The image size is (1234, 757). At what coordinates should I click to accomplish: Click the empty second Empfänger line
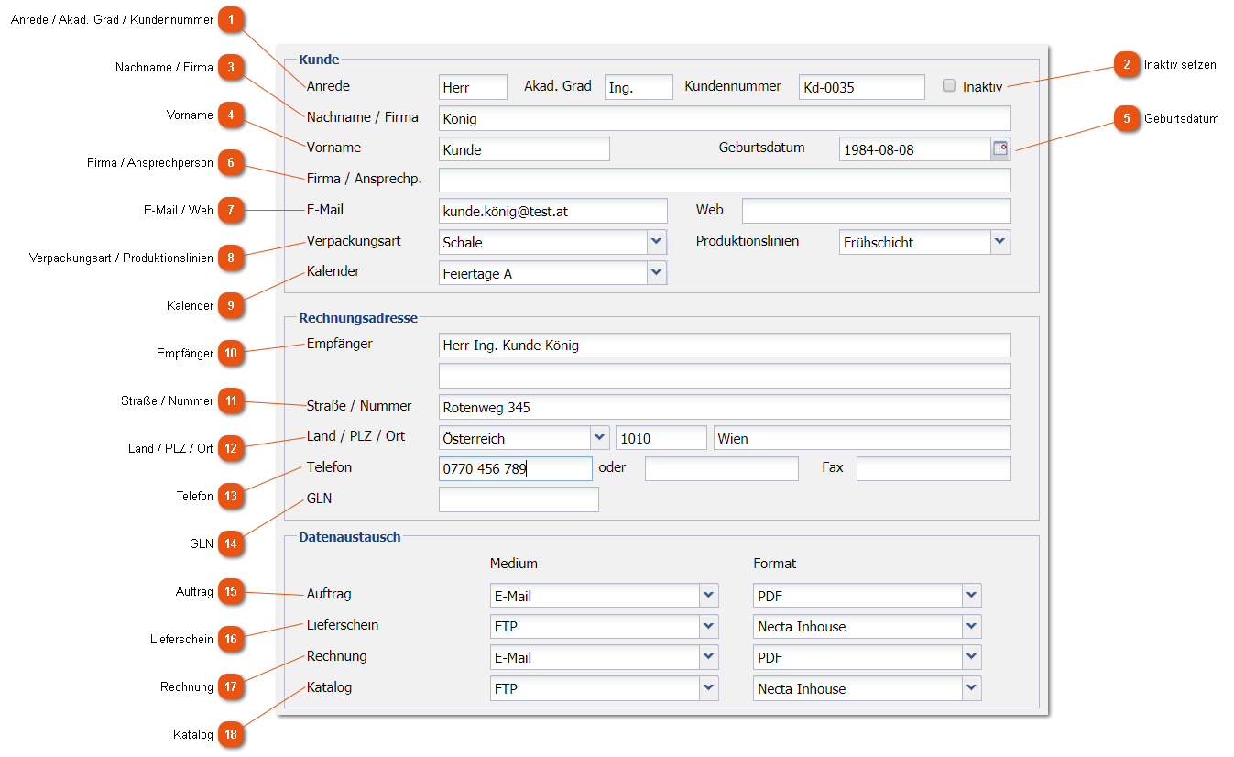pos(725,376)
